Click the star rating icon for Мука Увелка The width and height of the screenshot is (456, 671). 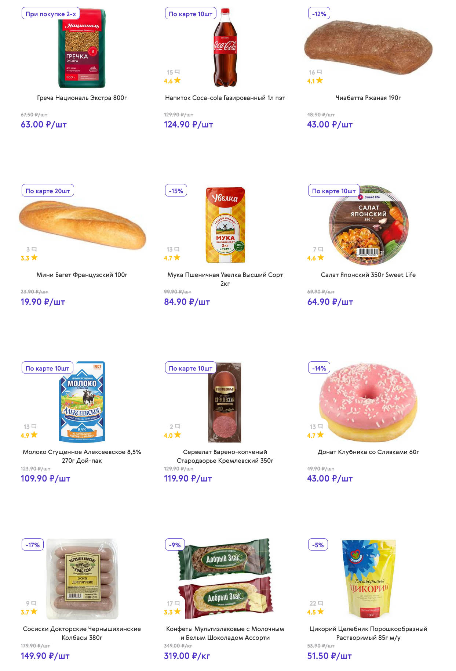(x=177, y=257)
